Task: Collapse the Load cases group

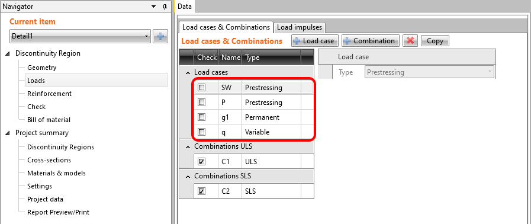Action: [188, 72]
